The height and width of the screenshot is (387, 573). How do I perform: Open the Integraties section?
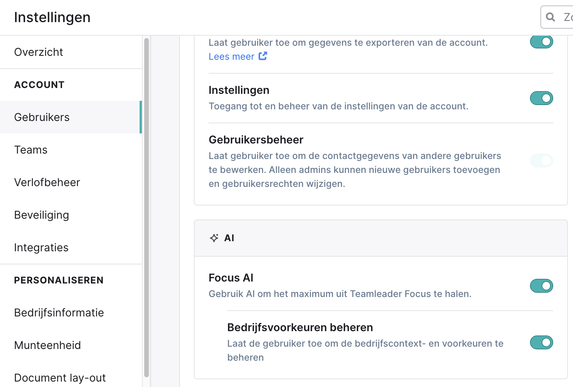(x=71, y=247)
